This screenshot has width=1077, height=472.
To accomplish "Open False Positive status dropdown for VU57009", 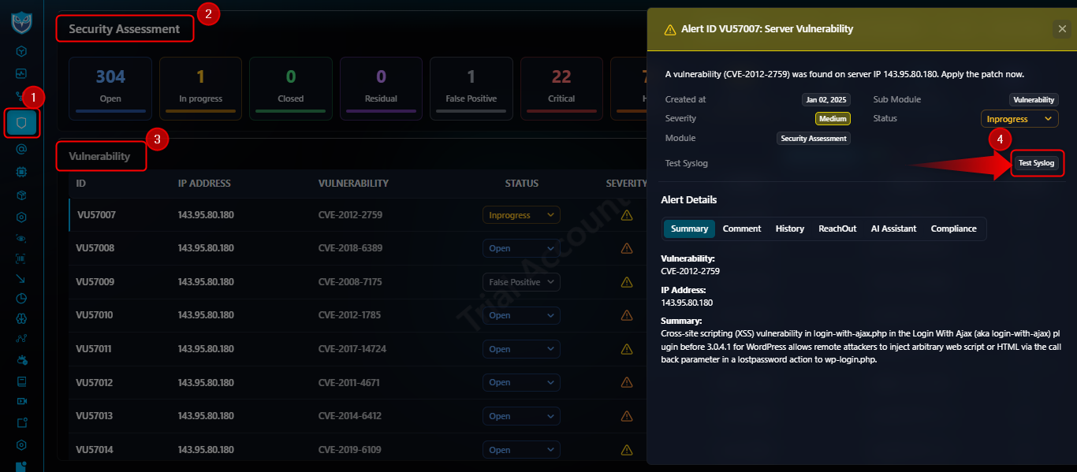I will pyautogui.click(x=521, y=282).
